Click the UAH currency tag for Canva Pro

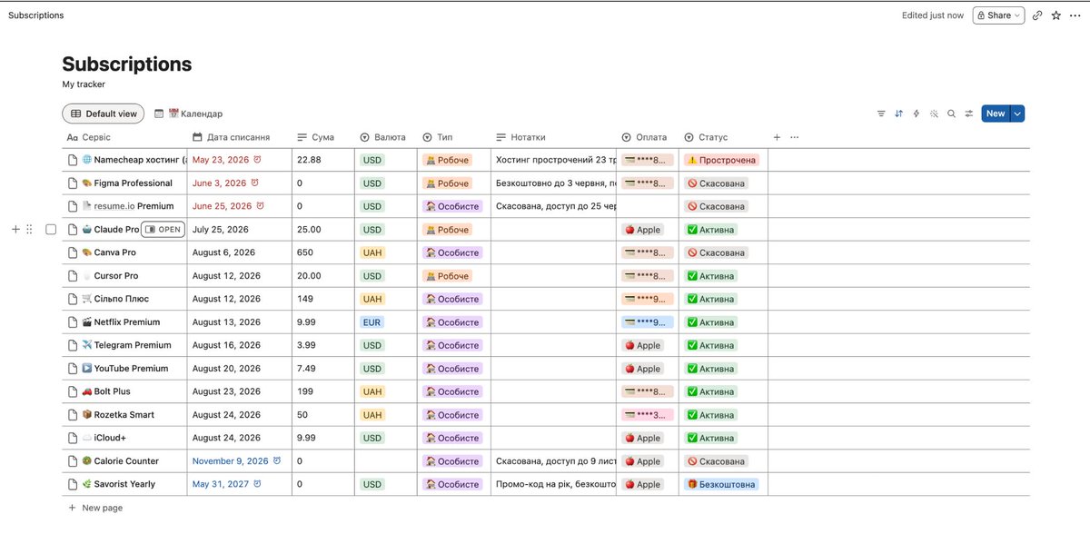pyautogui.click(x=372, y=252)
